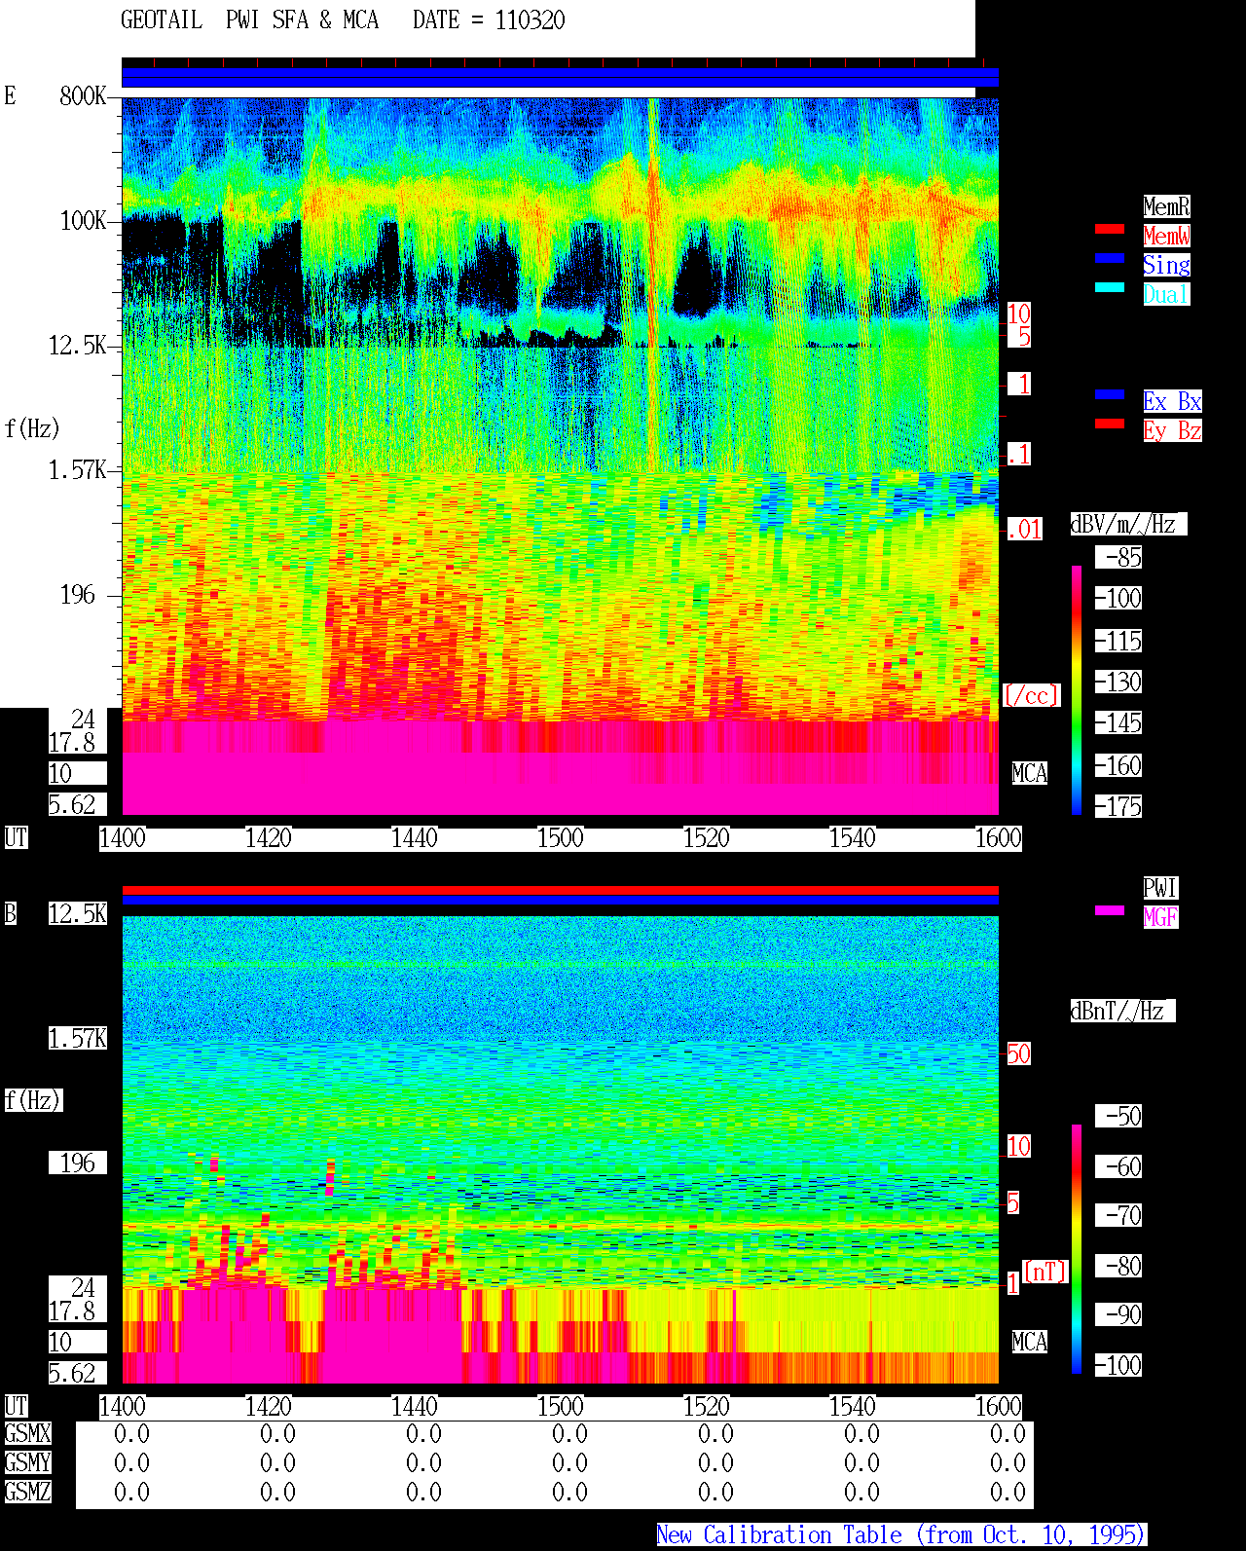Click 12.5K label on the E panel axis
1246x1551 pixels.
(77, 345)
